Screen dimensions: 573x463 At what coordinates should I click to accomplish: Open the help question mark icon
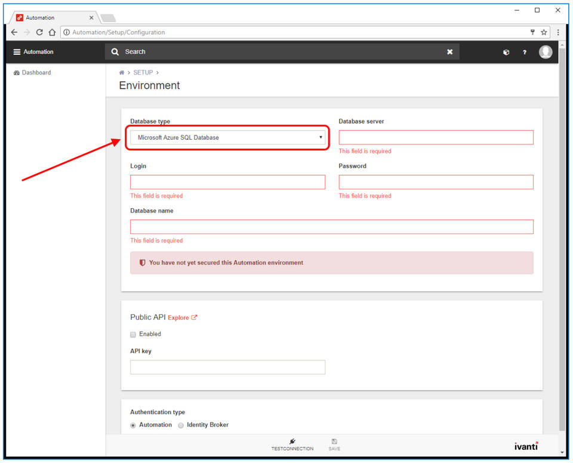pos(525,52)
